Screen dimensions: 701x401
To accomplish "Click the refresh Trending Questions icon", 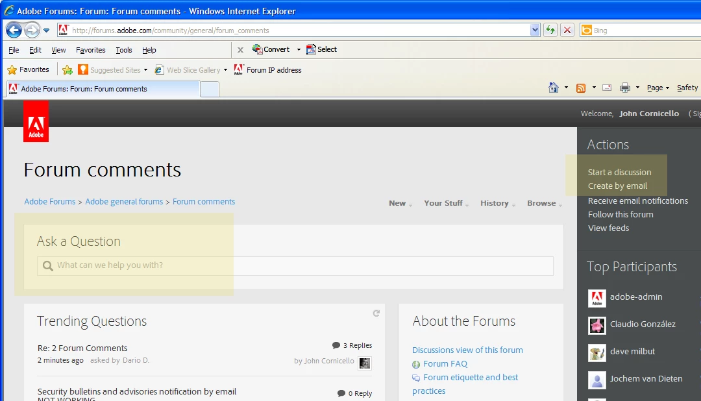I will [x=376, y=313].
